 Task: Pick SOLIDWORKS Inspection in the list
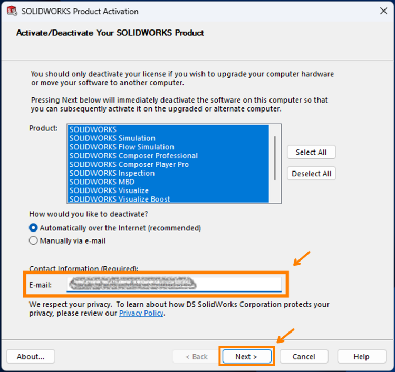click(x=112, y=173)
